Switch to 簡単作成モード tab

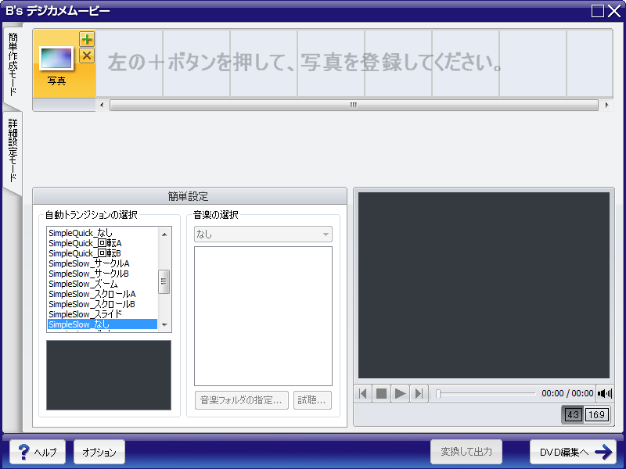click(x=13, y=64)
